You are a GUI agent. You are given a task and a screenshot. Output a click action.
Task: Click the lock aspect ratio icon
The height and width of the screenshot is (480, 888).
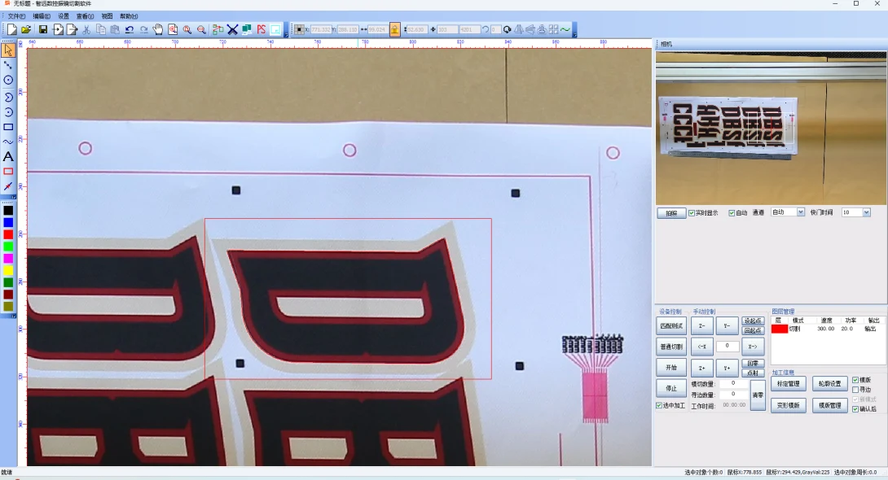pyautogui.click(x=395, y=30)
